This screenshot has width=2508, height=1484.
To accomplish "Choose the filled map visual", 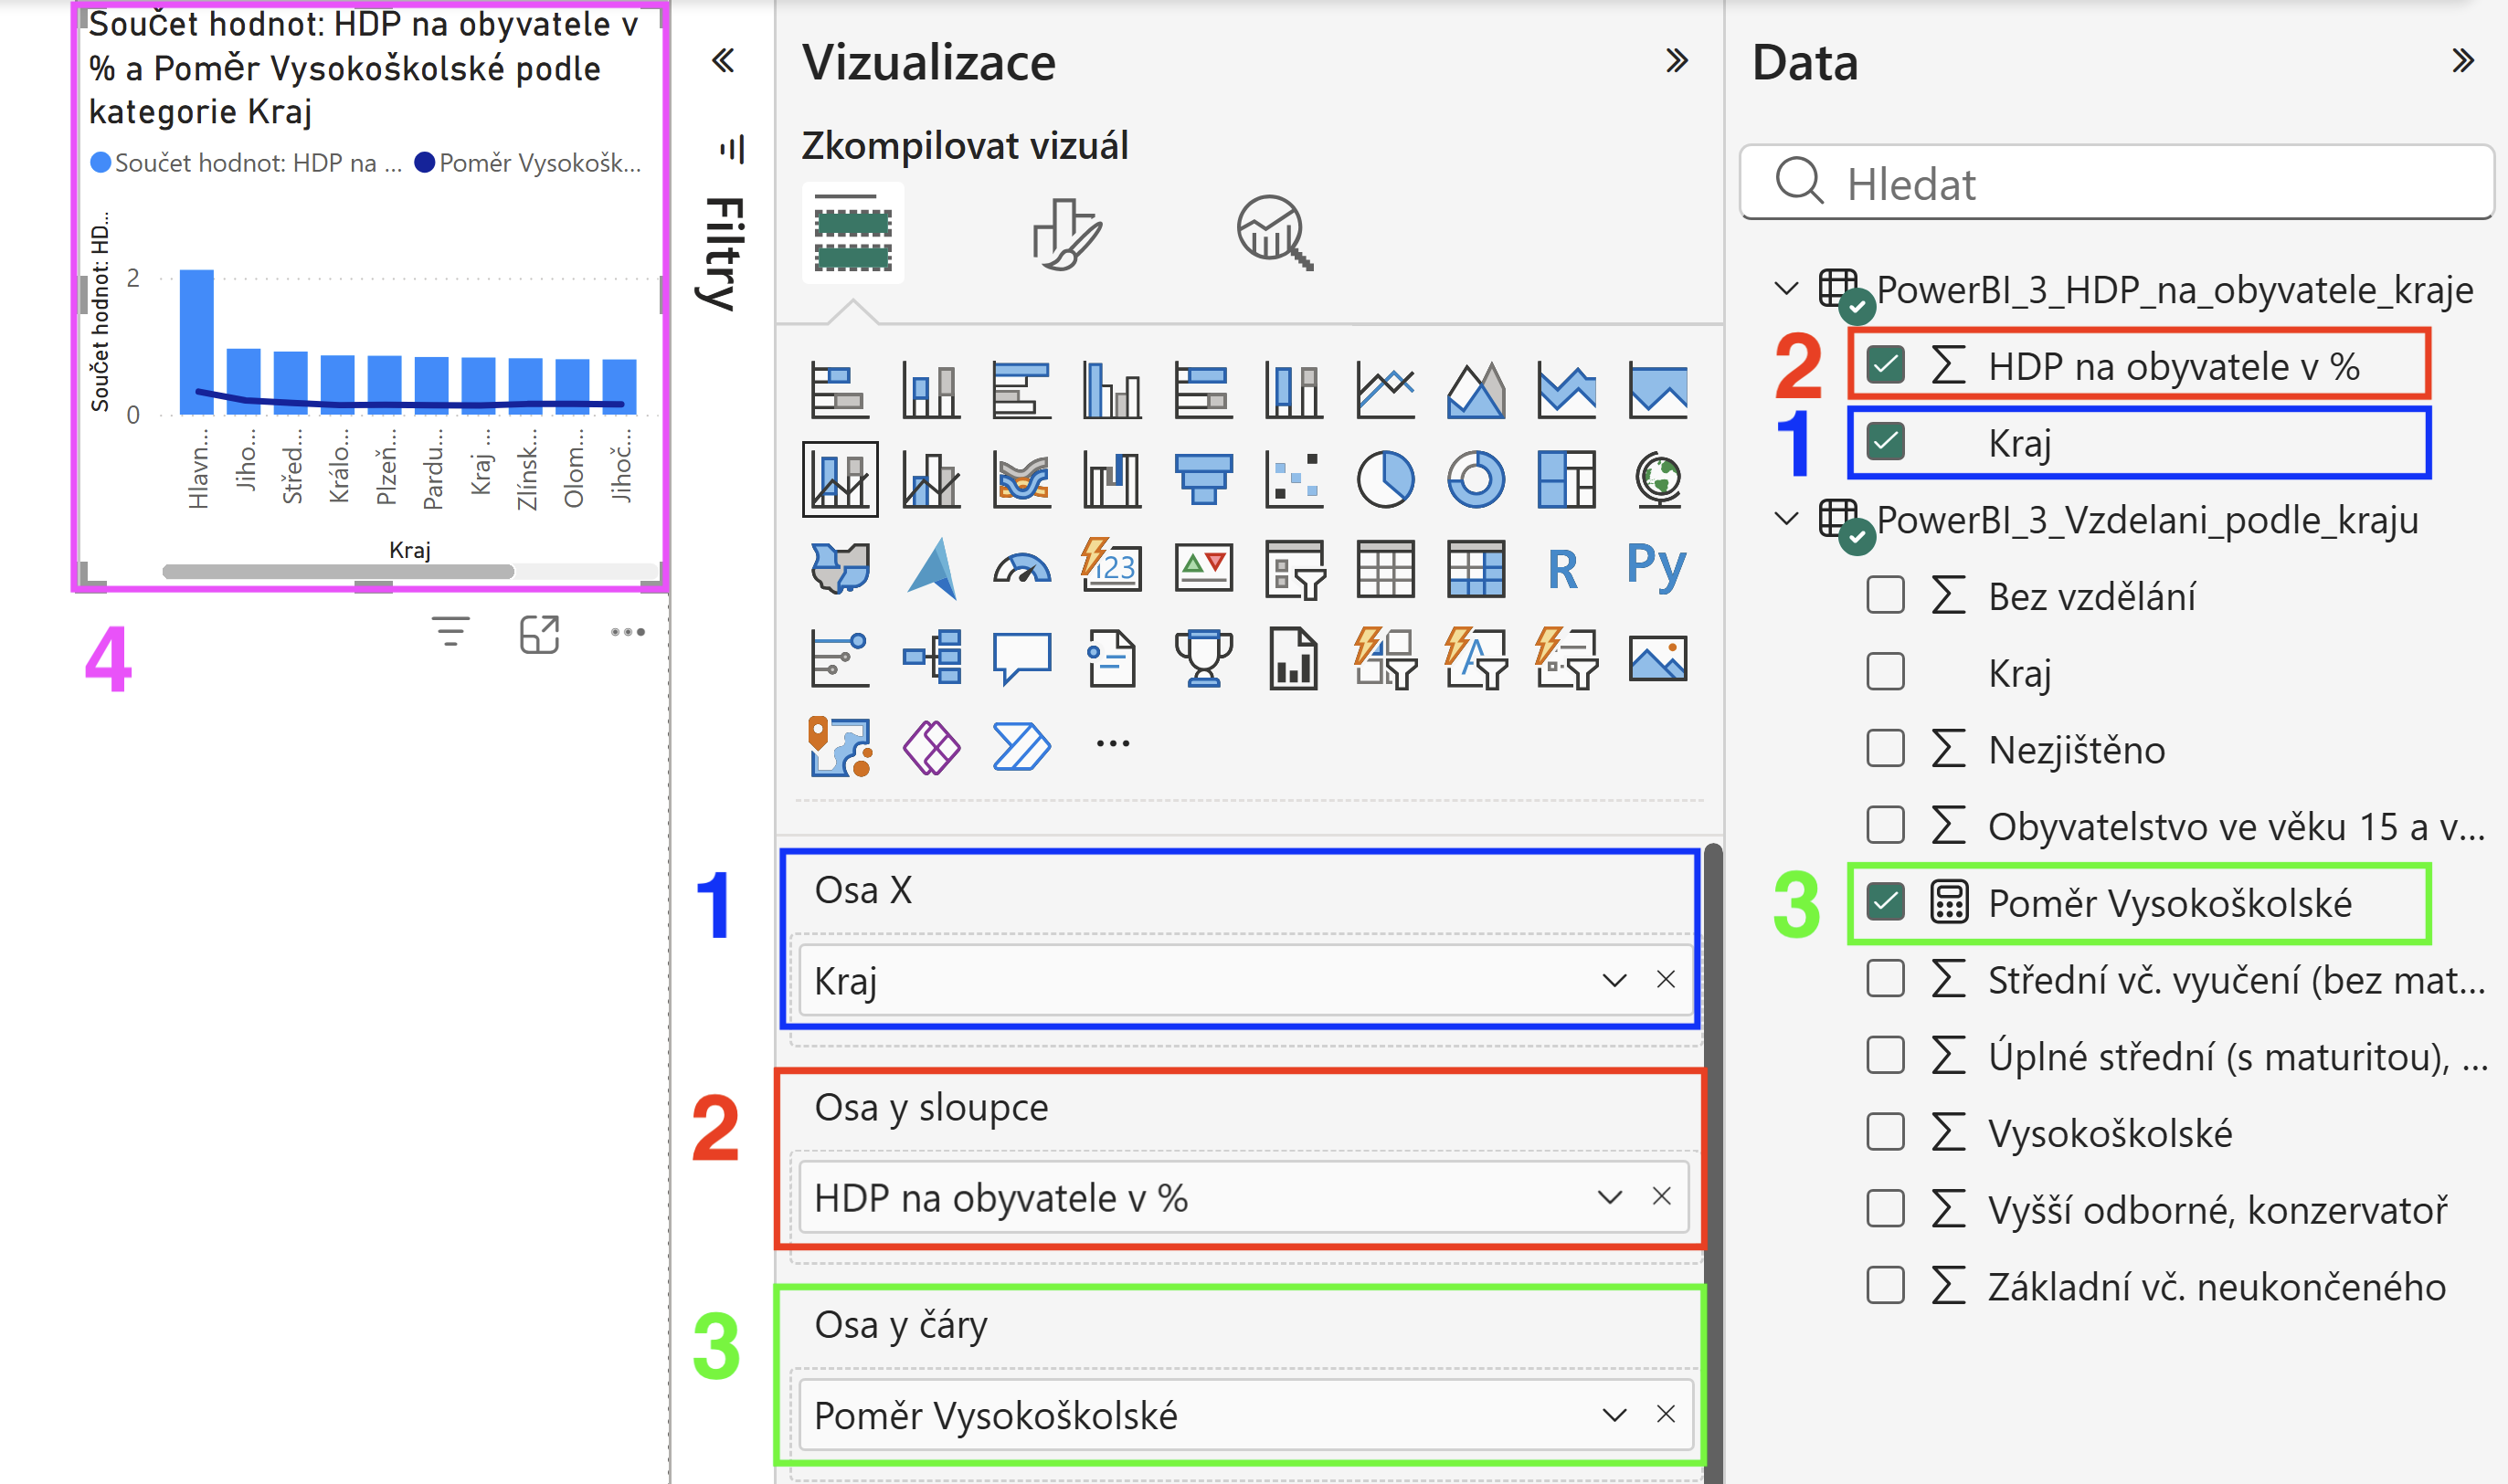I will tap(841, 569).
